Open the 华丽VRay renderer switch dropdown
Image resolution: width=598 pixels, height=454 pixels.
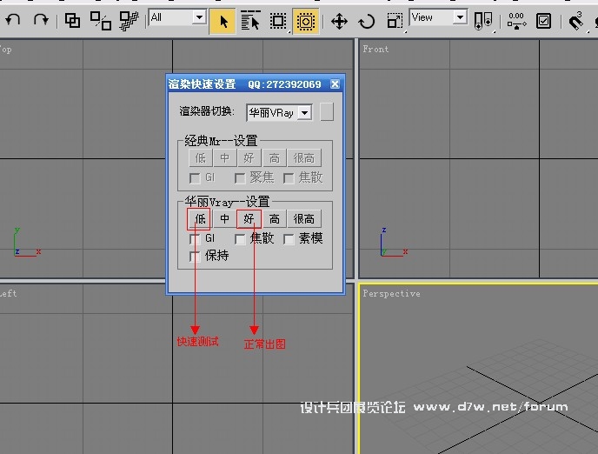(x=280, y=112)
